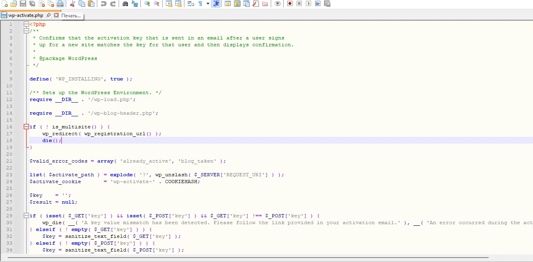Save all open files with the stacked floppies icon
533x262 pixels.
tap(32, 4)
